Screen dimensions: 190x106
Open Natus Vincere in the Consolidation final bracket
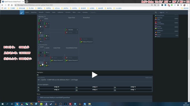pyautogui.click(x=72, y=60)
